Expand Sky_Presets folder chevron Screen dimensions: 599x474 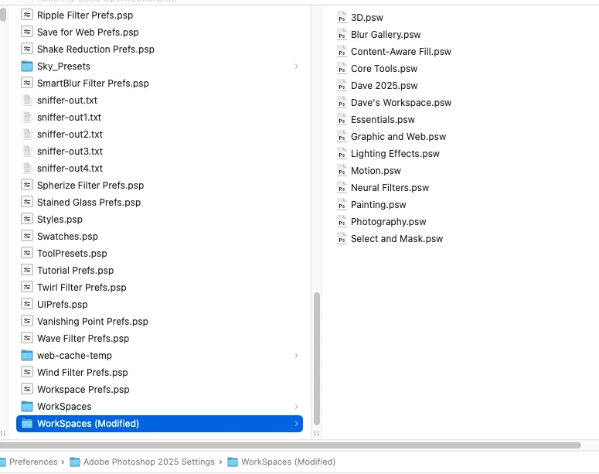click(x=297, y=66)
